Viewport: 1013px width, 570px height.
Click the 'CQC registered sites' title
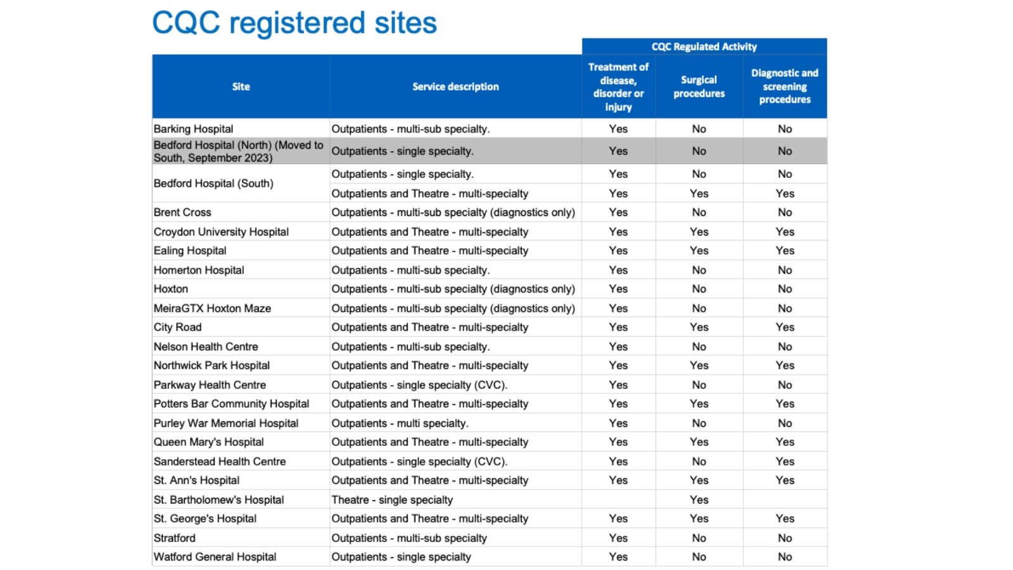click(x=294, y=23)
